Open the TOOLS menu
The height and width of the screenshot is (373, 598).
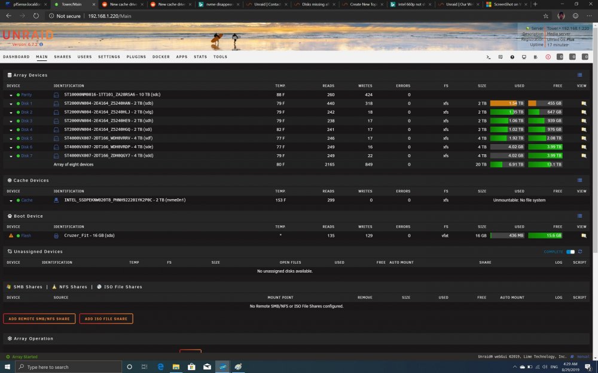click(x=220, y=57)
